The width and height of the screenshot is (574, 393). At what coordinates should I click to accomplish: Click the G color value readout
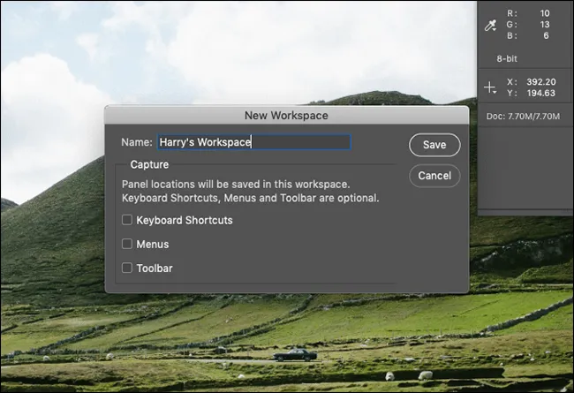pyautogui.click(x=545, y=26)
